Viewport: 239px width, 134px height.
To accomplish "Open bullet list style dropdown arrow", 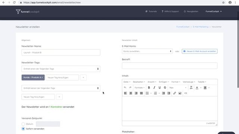I will tap(151, 93).
